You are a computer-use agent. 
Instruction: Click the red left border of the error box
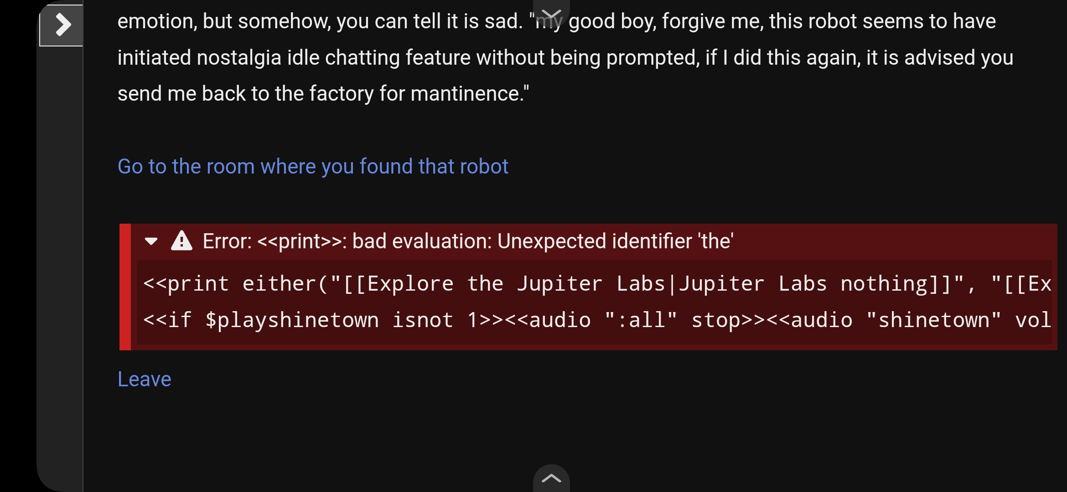(x=125, y=287)
